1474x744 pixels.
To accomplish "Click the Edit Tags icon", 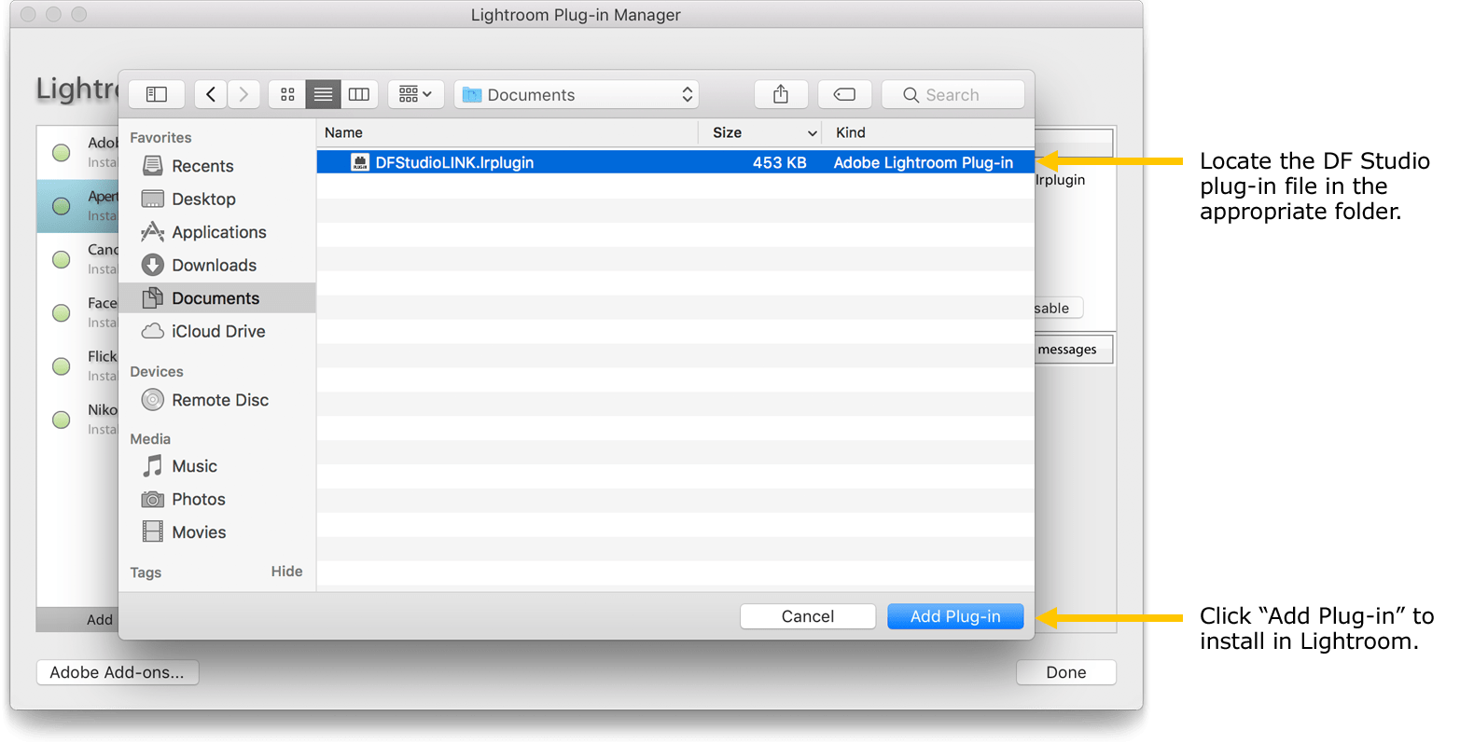I will point(844,94).
